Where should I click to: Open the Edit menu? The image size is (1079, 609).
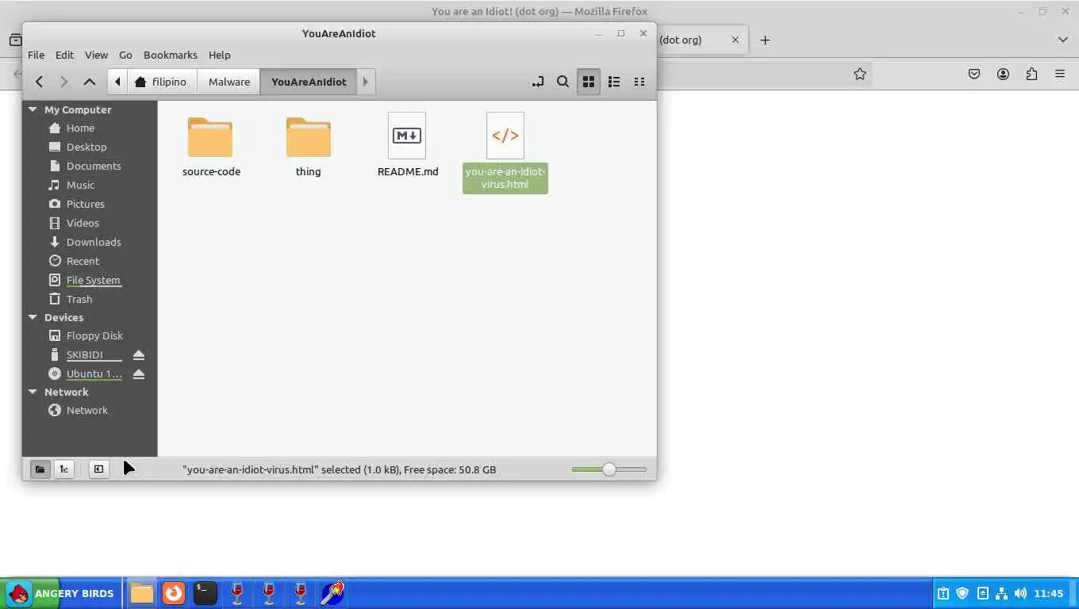click(x=64, y=55)
